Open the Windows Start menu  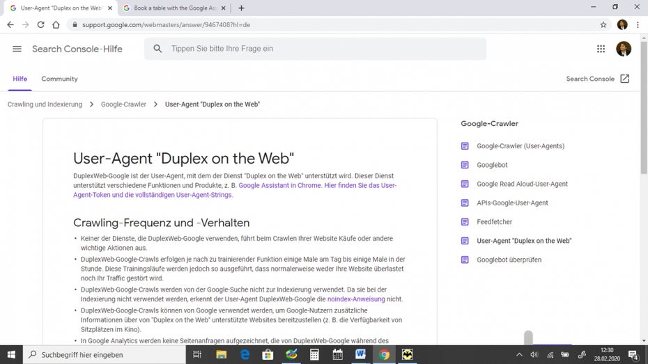click(x=11, y=354)
